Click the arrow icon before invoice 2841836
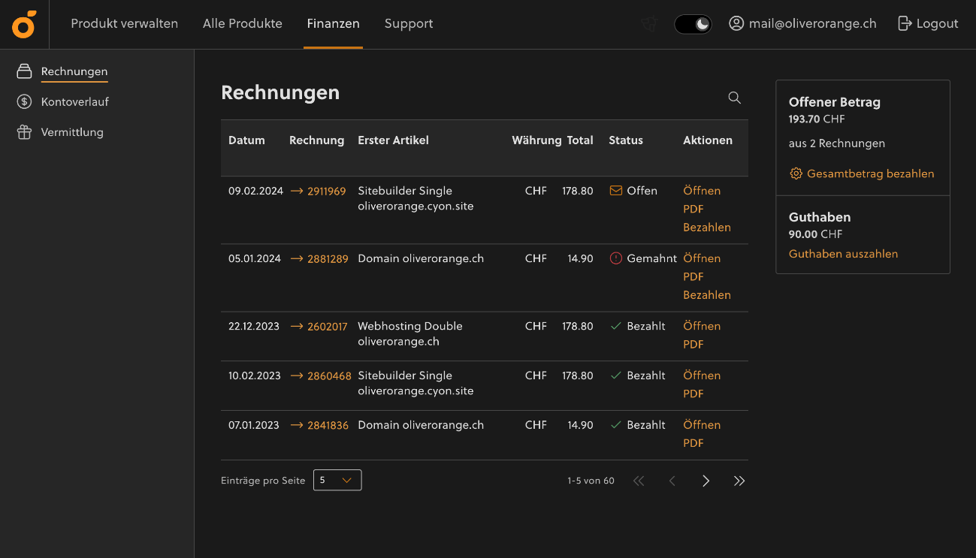 click(x=296, y=425)
